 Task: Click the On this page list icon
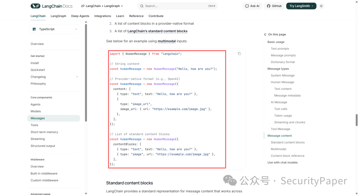(265, 34)
